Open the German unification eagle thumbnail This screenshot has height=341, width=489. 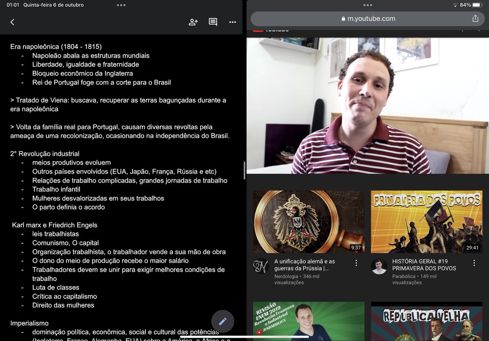point(308,222)
